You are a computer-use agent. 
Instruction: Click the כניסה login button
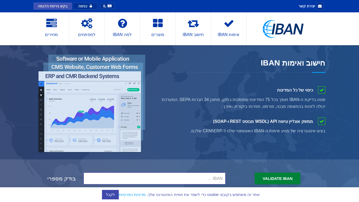(x=85, y=6)
